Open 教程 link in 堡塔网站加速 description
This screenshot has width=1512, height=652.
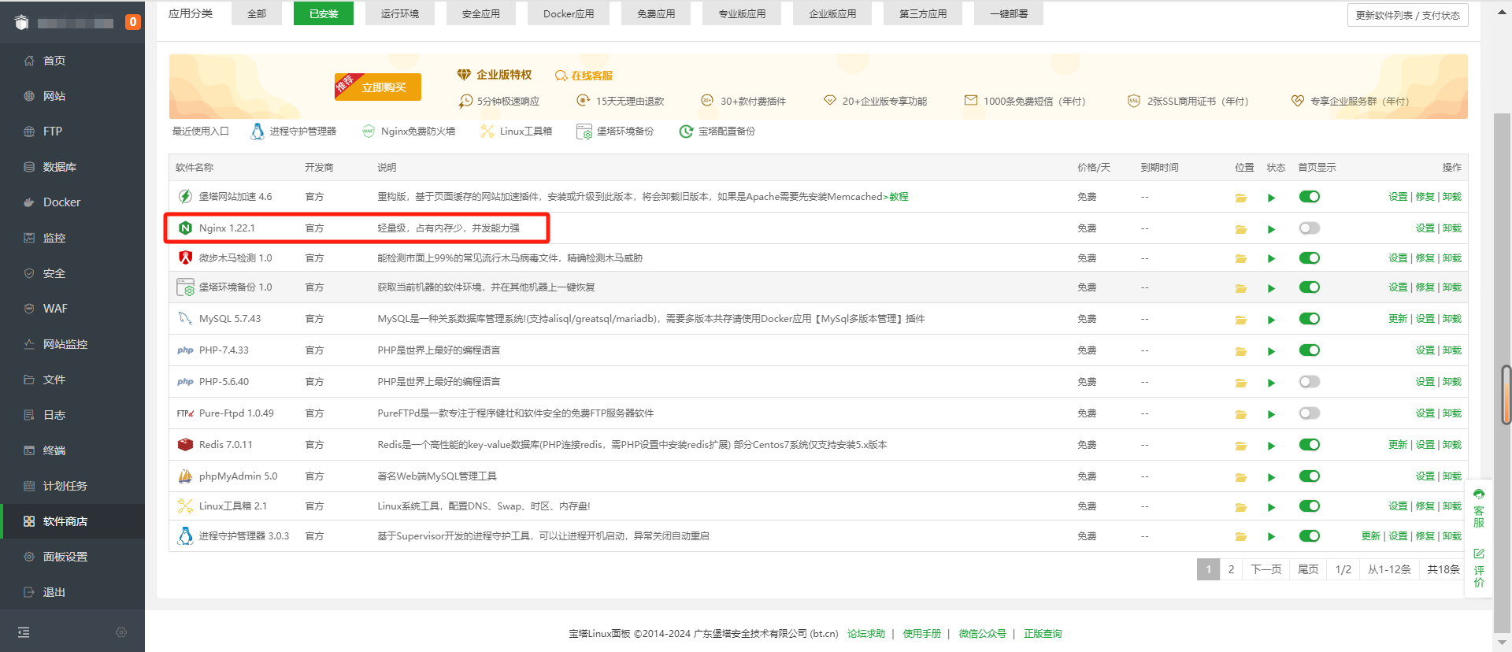tap(899, 197)
